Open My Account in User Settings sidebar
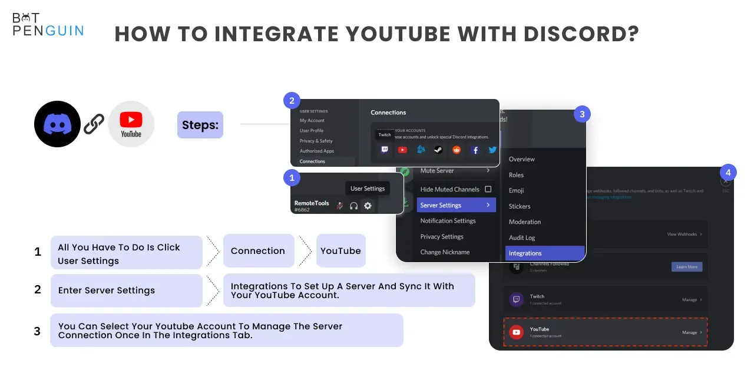 point(312,120)
